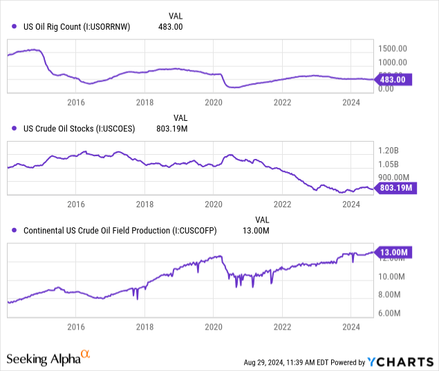Click the 2022 label on production chart axis
The image size is (439, 371).
pos(282,326)
